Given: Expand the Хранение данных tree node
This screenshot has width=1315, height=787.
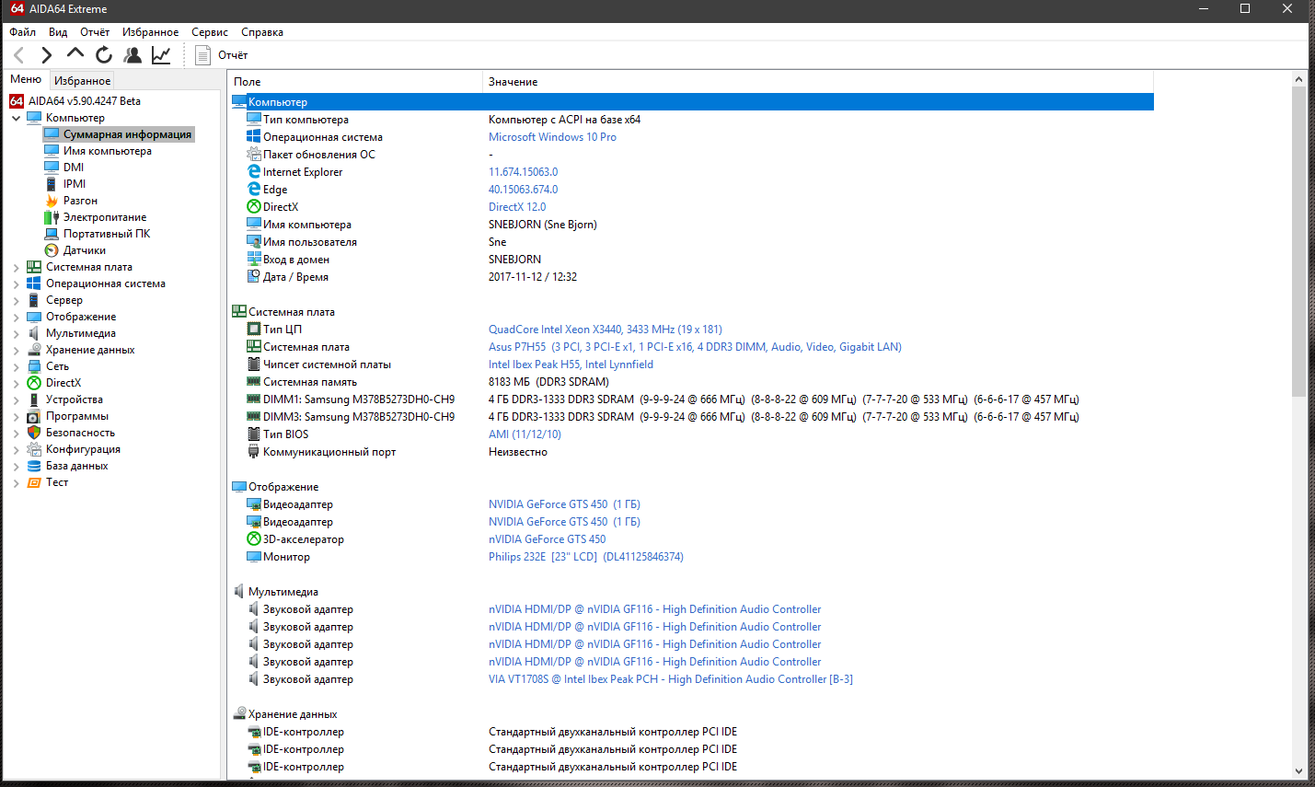Looking at the screenshot, I should point(16,350).
